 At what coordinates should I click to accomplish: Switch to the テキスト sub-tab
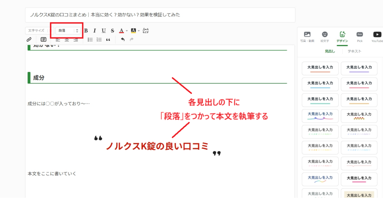354,51
